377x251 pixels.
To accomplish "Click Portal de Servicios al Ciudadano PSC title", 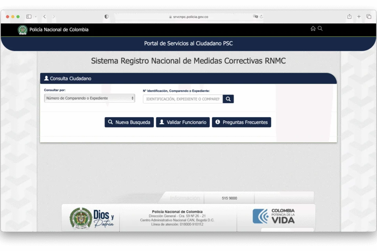I will [188, 44].
